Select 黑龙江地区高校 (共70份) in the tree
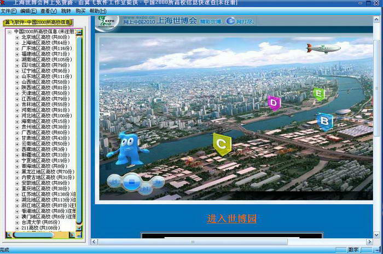This screenshot has height=254, width=383. coord(48,172)
